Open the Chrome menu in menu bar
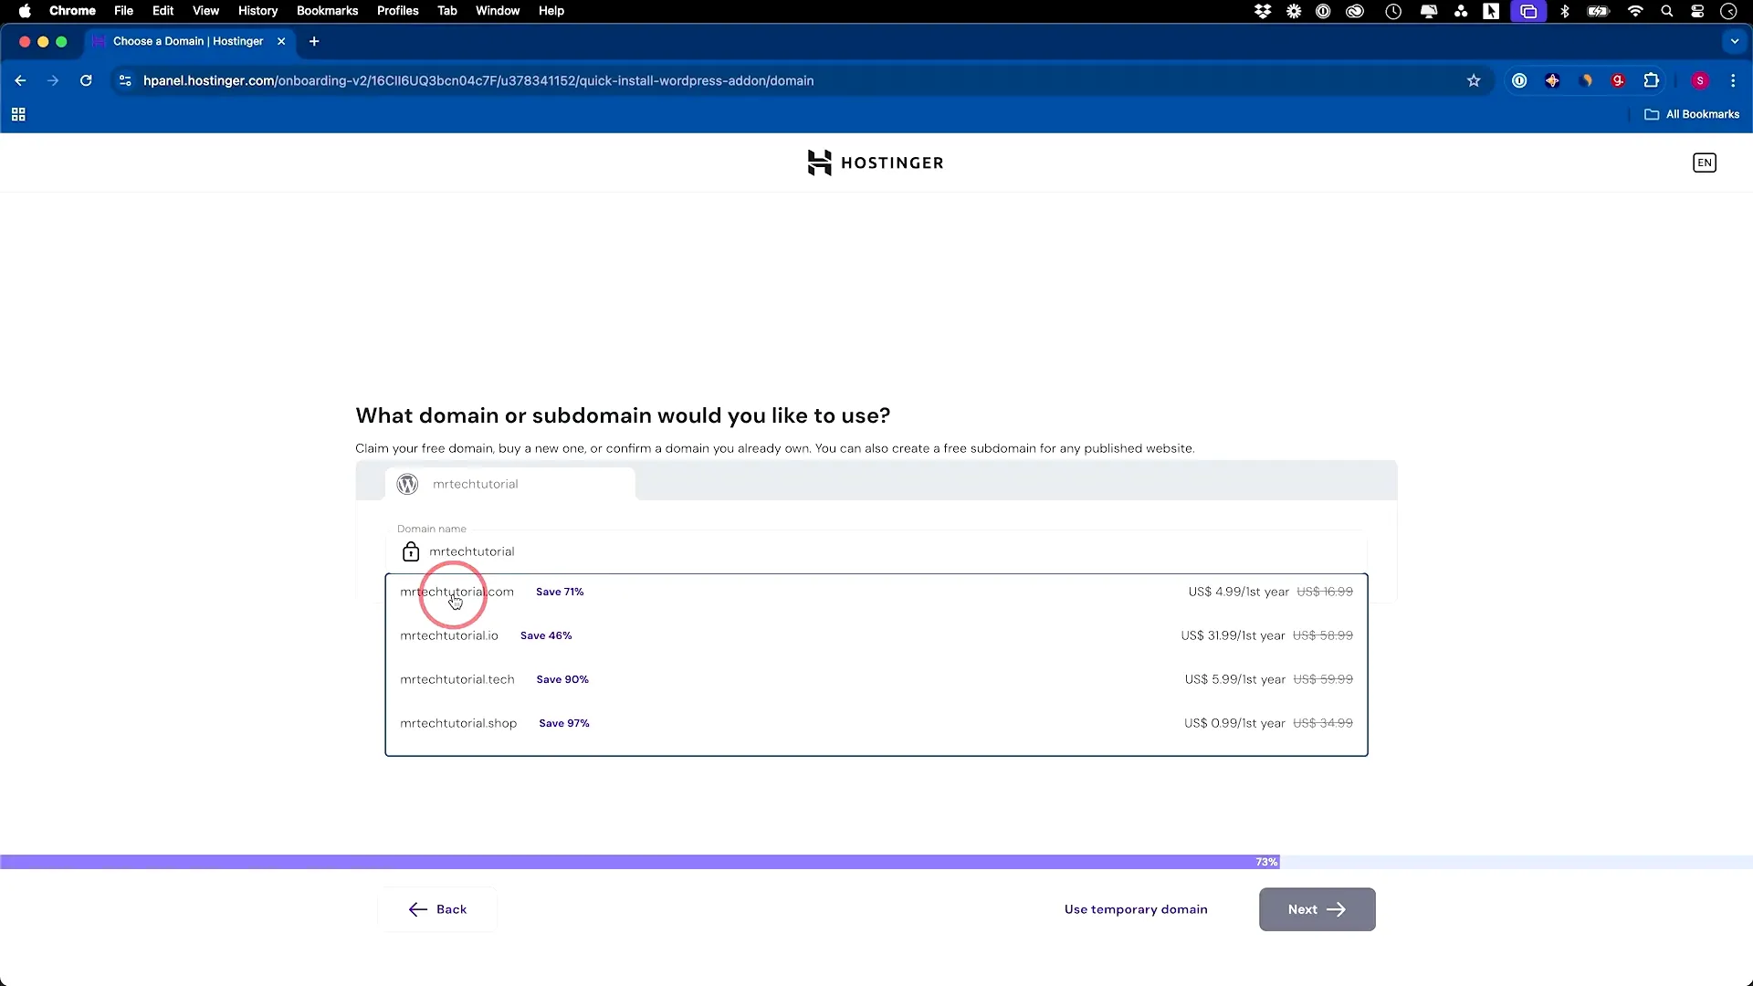This screenshot has width=1753, height=986. pos(72,11)
